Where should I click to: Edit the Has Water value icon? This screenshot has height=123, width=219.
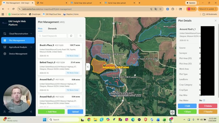tap(204, 100)
